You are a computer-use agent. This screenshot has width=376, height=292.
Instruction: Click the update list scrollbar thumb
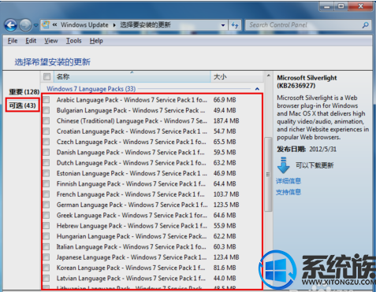pos(268,174)
